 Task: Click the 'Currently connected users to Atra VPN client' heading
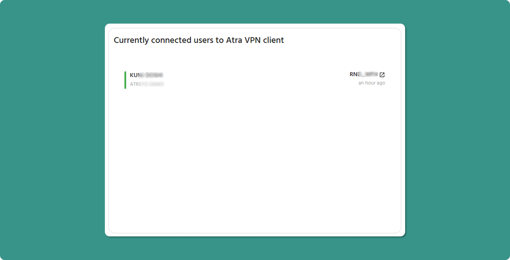199,40
